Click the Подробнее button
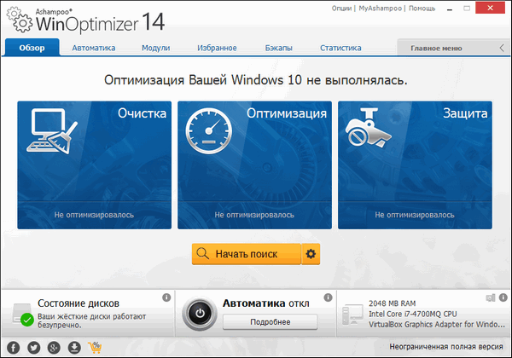The height and width of the screenshot is (358, 512). pos(270,322)
